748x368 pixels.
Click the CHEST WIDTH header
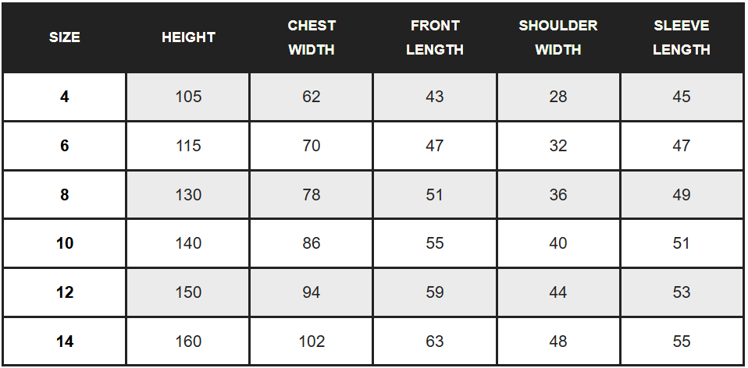tap(312, 37)
